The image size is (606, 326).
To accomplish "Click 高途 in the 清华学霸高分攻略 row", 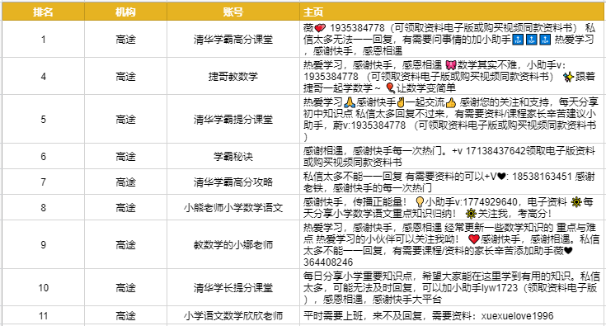I will [125, 182].
